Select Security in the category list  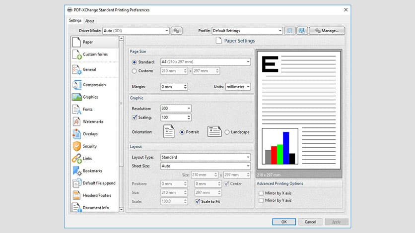point(95,146)
